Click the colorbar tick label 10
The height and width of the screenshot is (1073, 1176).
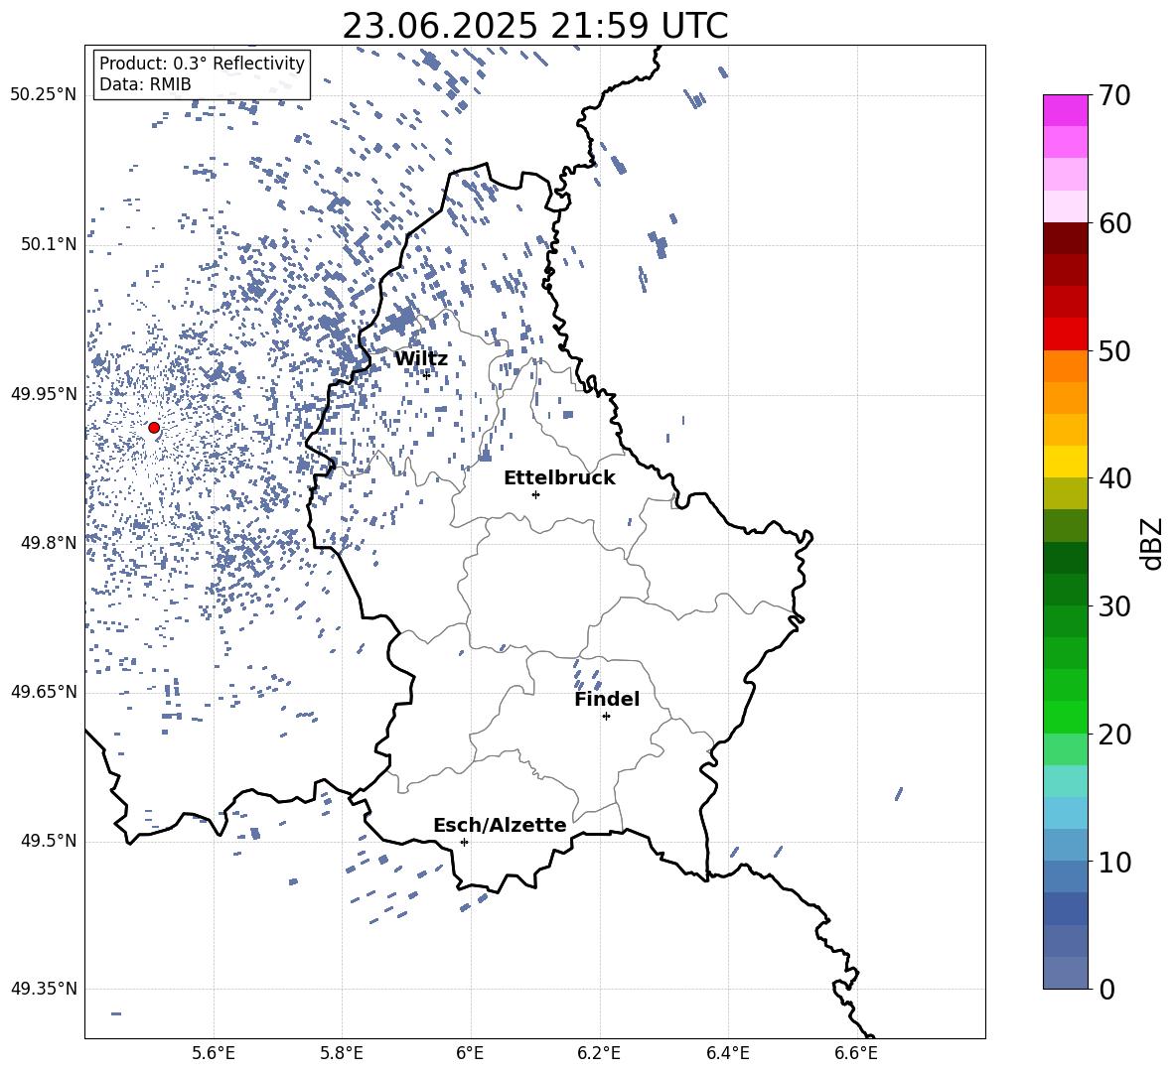click(x=1114, y=863)
